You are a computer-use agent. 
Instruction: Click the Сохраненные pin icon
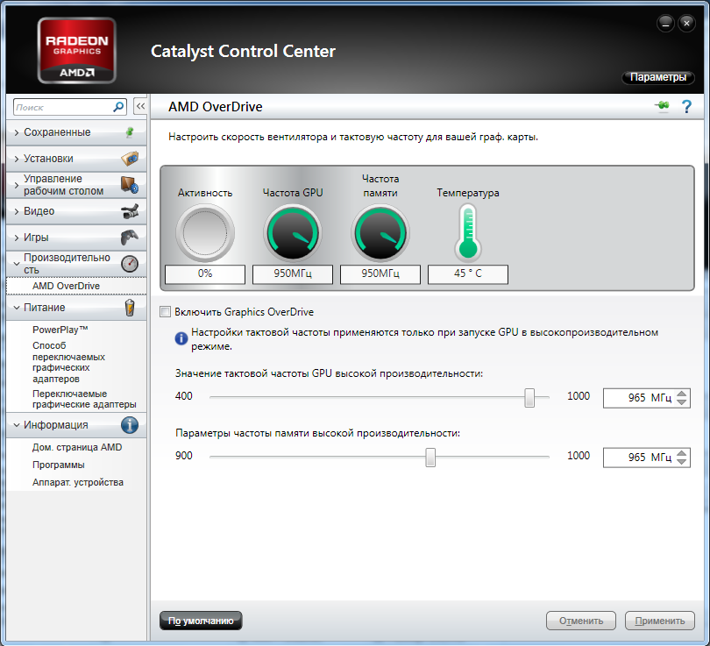[130, 132]
